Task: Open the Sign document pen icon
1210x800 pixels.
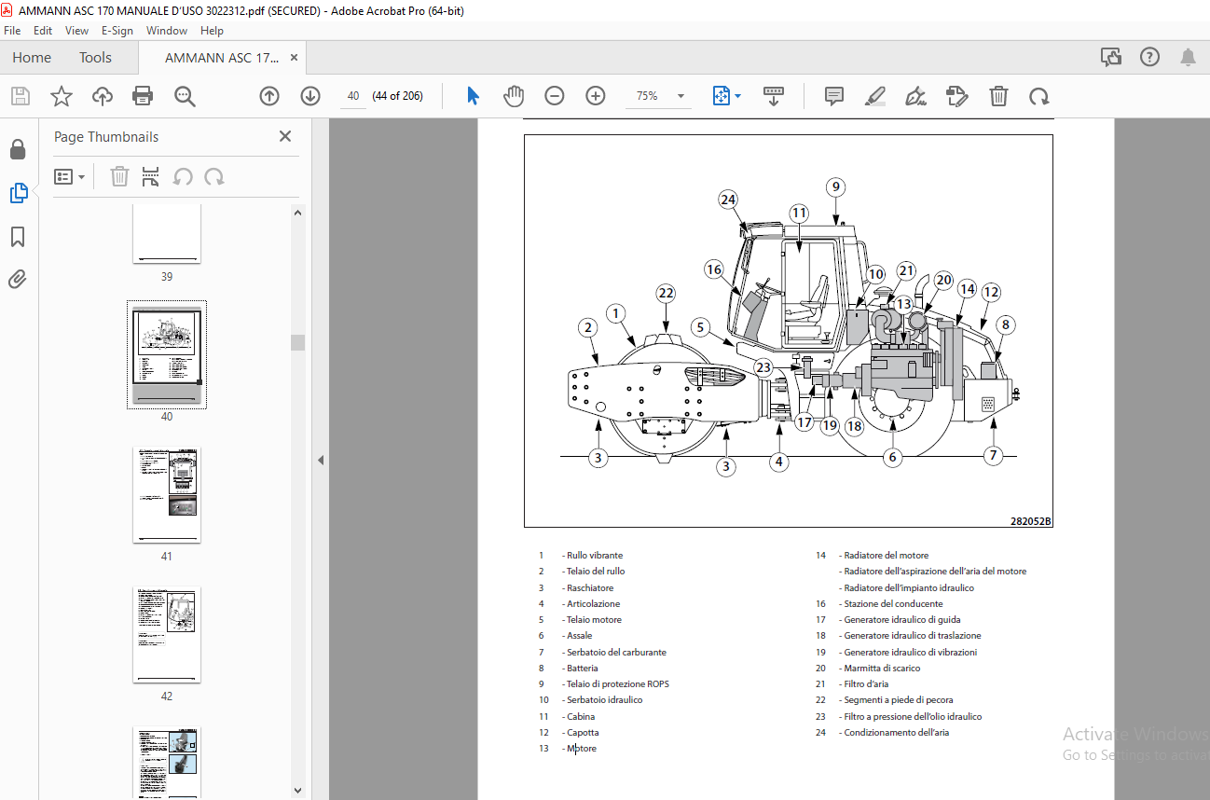Action: coord(916,96)
